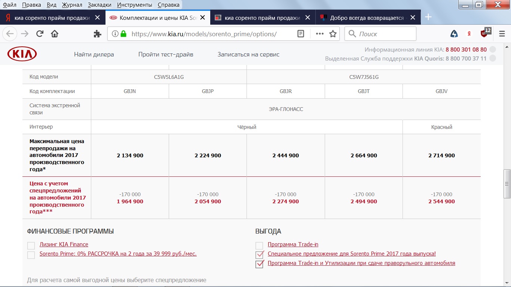Switch to the Yandex-favicon 'киа соренто прайм' tab
Viewport: 511px width, 287px height.
[x=53, y=18]
